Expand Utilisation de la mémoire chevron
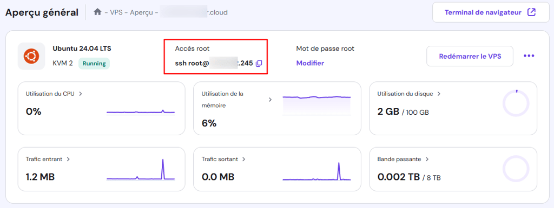This screenshot has height=208, width=554. (271, 100)
